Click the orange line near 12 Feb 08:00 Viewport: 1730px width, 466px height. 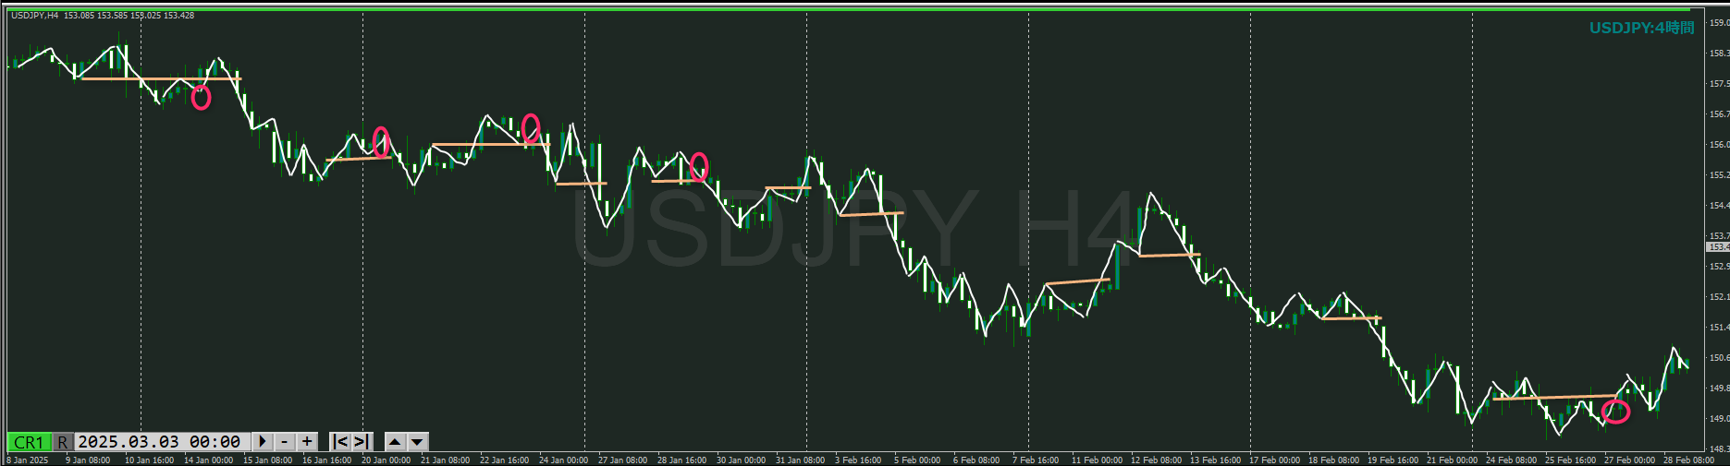click(1169, 255)
